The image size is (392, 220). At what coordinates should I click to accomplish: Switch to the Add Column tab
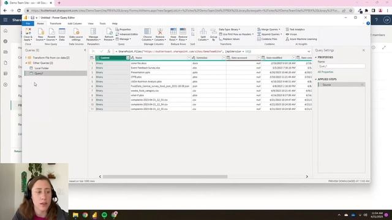tap(75, 23)
